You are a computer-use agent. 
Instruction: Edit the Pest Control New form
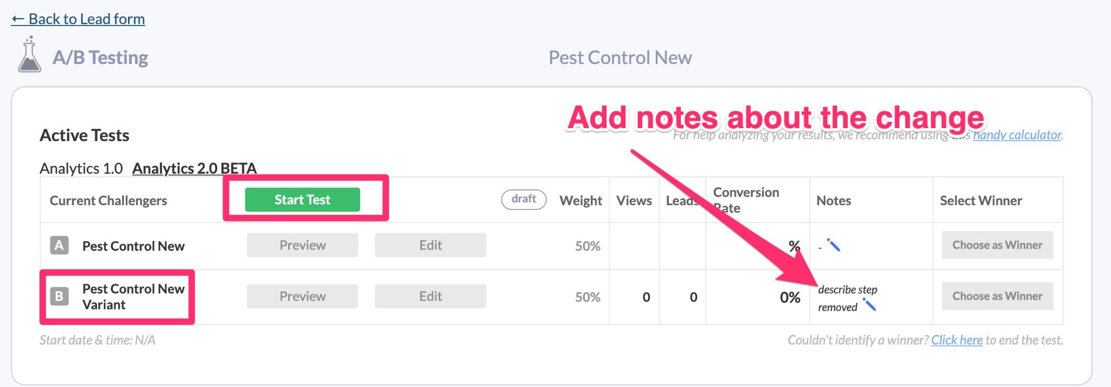430,245
